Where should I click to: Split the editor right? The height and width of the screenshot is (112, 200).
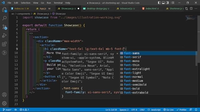point(191,8)
